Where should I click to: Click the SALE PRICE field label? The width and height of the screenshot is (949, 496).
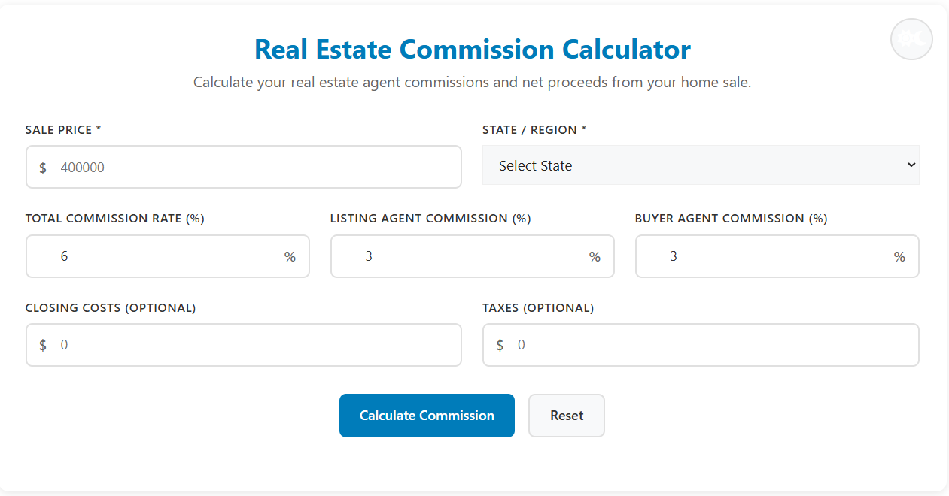click(x=61, y=129)
